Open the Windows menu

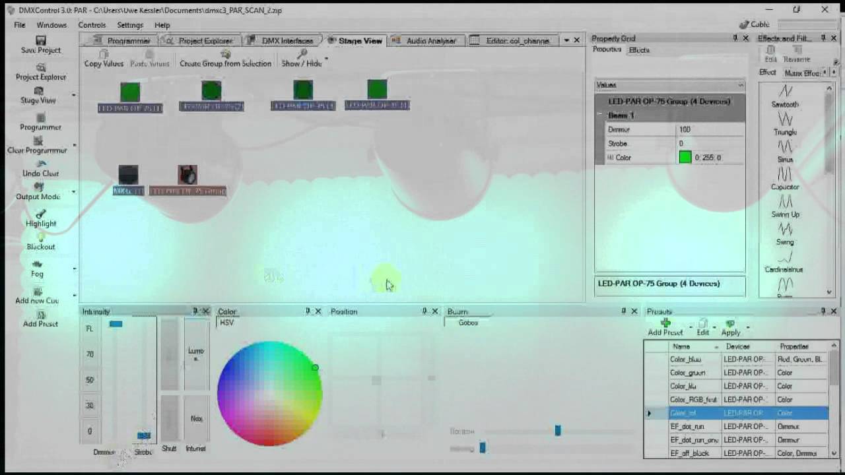tap(51, 25)
